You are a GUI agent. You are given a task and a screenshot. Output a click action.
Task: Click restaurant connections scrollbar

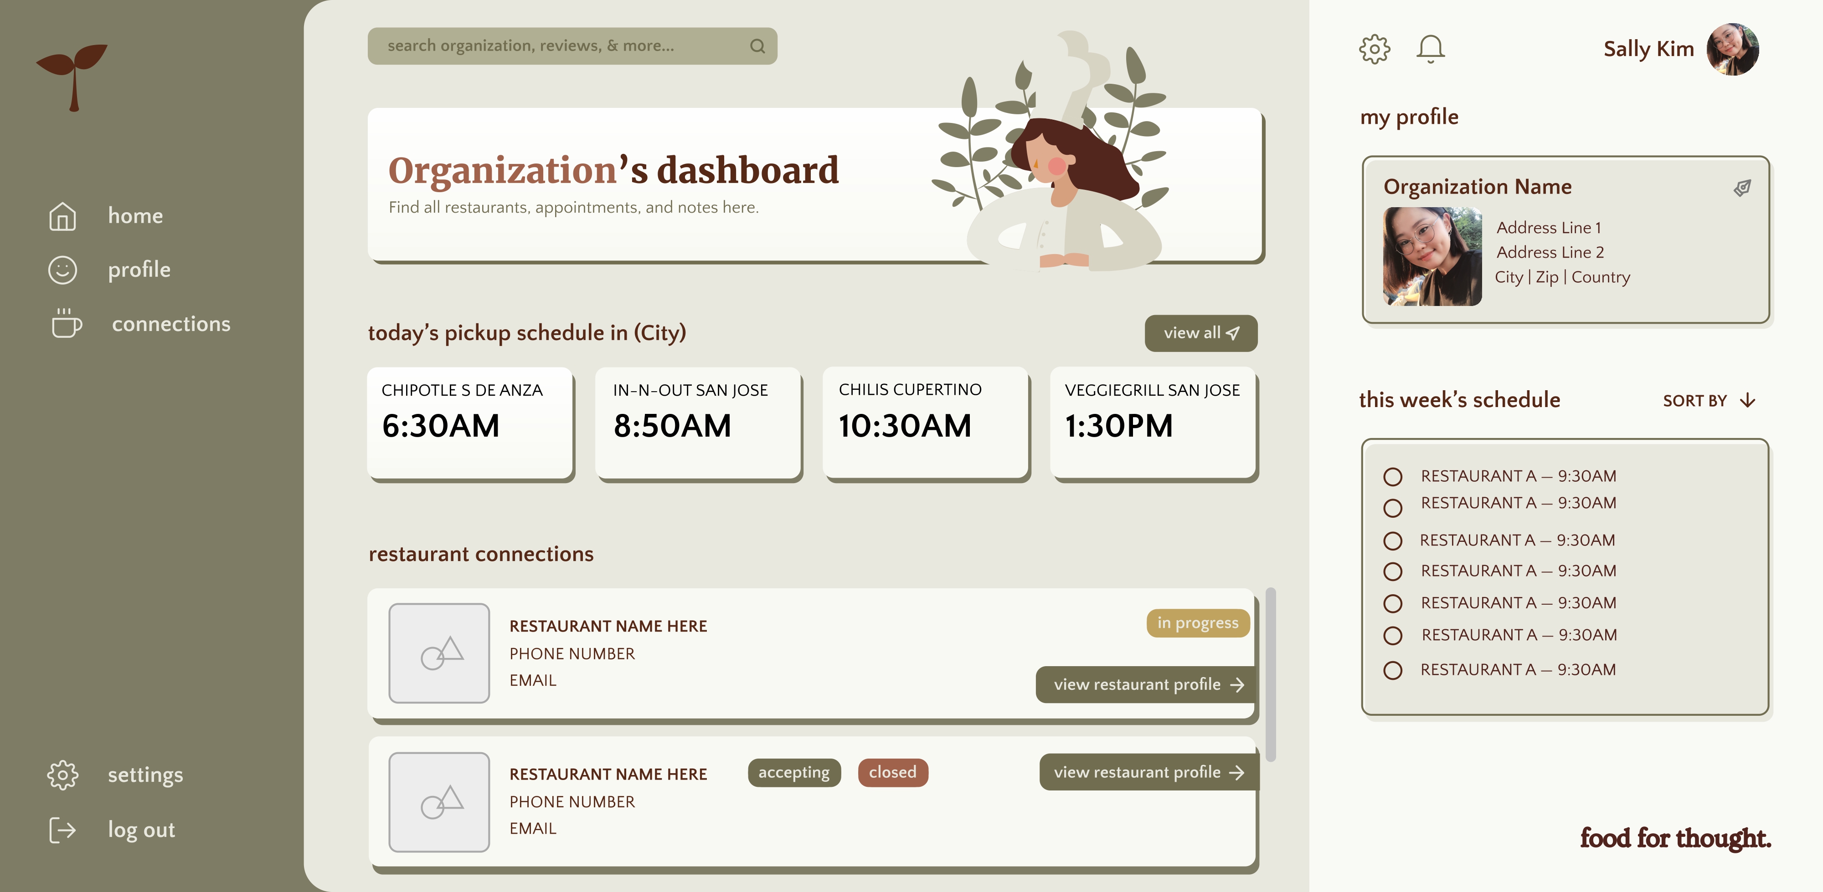coord(1270,674)
